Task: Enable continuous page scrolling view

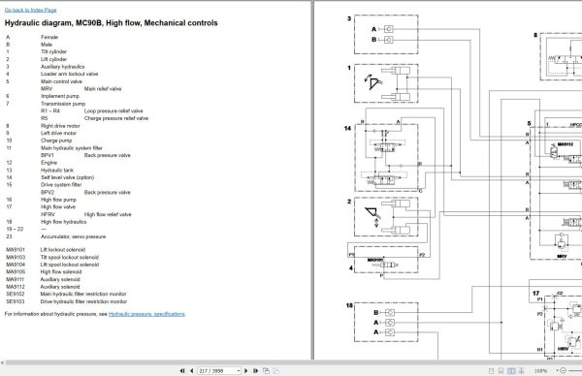Action: click(501, 371)
